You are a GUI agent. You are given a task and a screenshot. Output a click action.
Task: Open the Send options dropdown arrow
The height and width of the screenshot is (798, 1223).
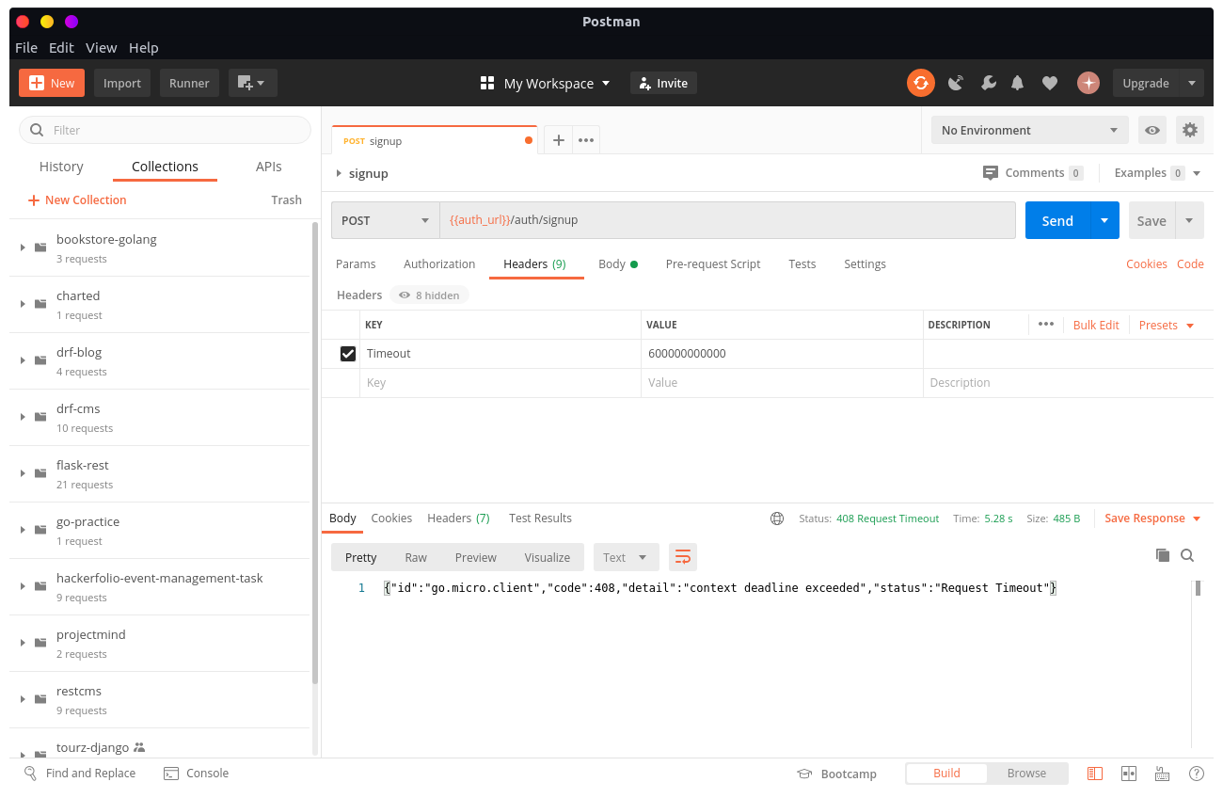click(1104, 220)
